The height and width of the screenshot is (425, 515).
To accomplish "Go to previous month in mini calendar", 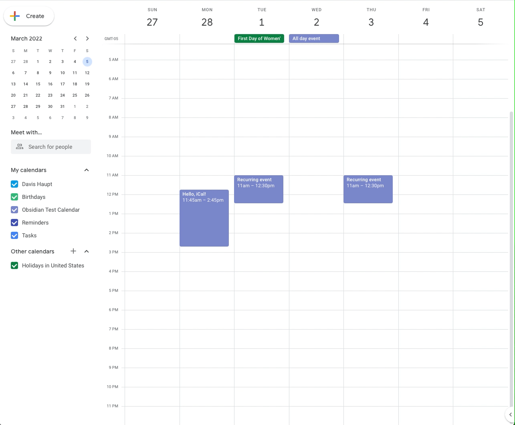I will click(x=75, y=38).
